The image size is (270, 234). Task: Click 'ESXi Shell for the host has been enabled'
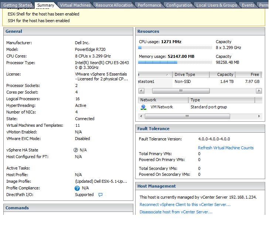(44, 14)
